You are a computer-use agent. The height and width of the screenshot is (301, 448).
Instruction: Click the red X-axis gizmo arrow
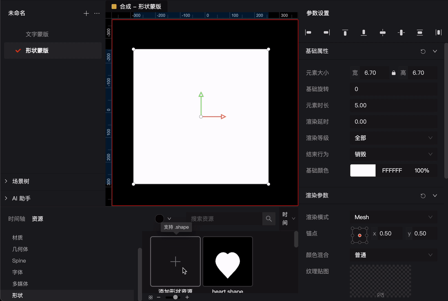point(223,116)
